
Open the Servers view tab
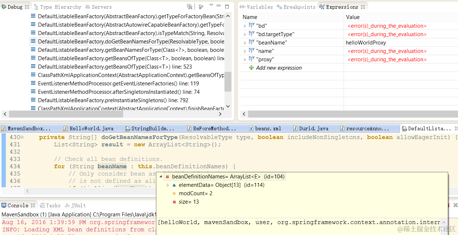coord(99,7)
